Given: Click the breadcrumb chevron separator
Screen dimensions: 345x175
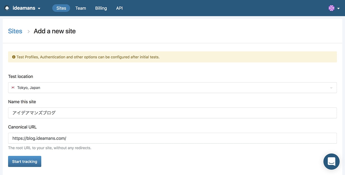Looking at the screenshot, I should (28, 31).
